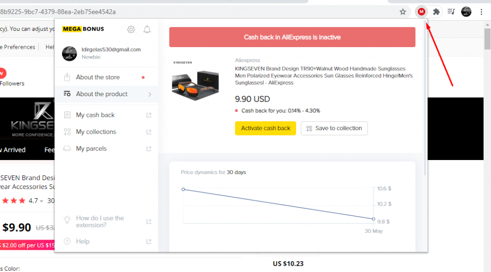Viewport: 491px width, 272px height.
Task: Select the About the product menu item
Action: click(106, 94)
